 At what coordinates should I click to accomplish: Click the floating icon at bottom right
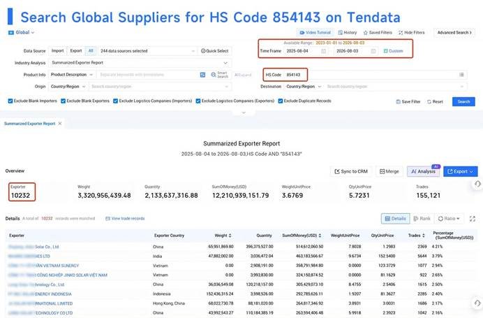point(477,303)
